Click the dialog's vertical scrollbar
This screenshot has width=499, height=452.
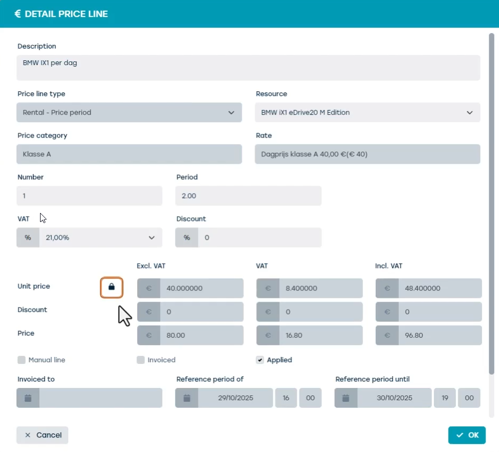(492, 204)
